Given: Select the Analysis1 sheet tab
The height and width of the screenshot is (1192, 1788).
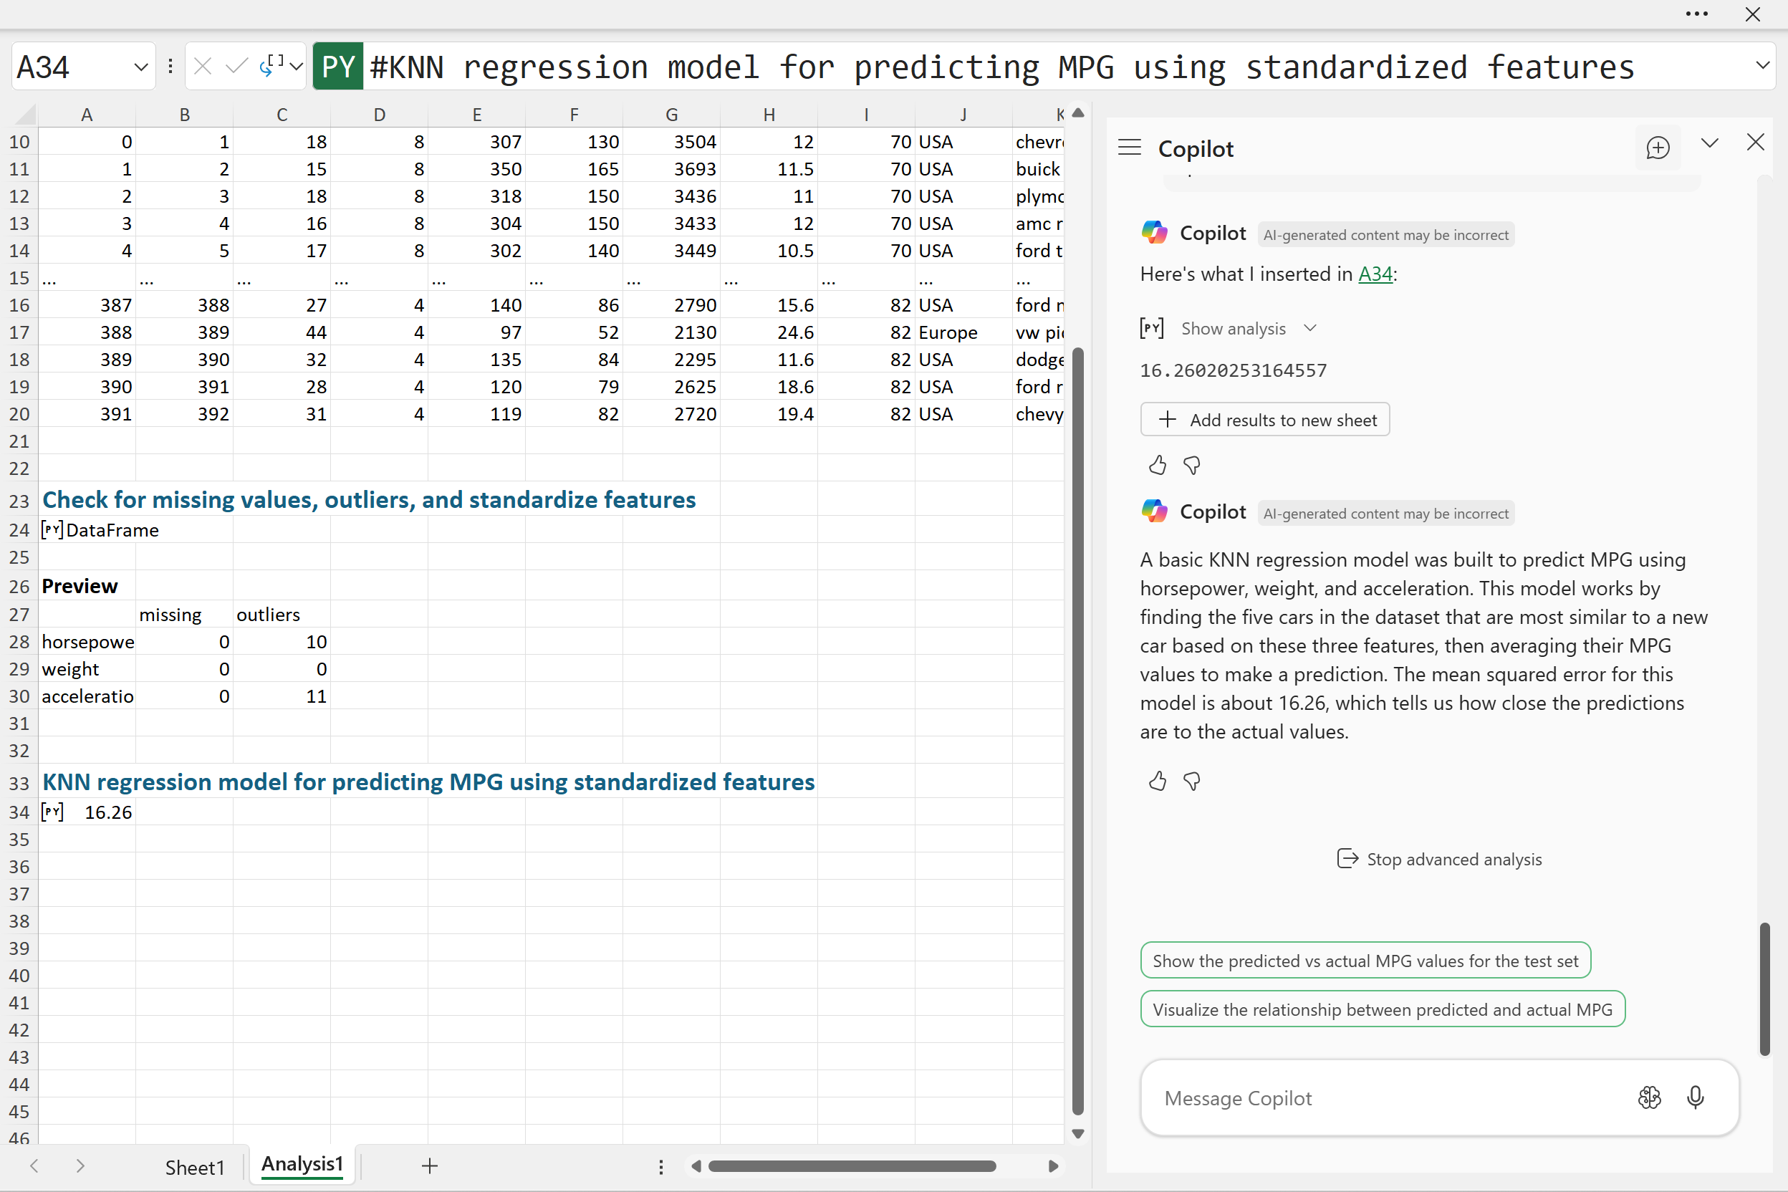Looking at the screenshot, I should point(302,1164).
